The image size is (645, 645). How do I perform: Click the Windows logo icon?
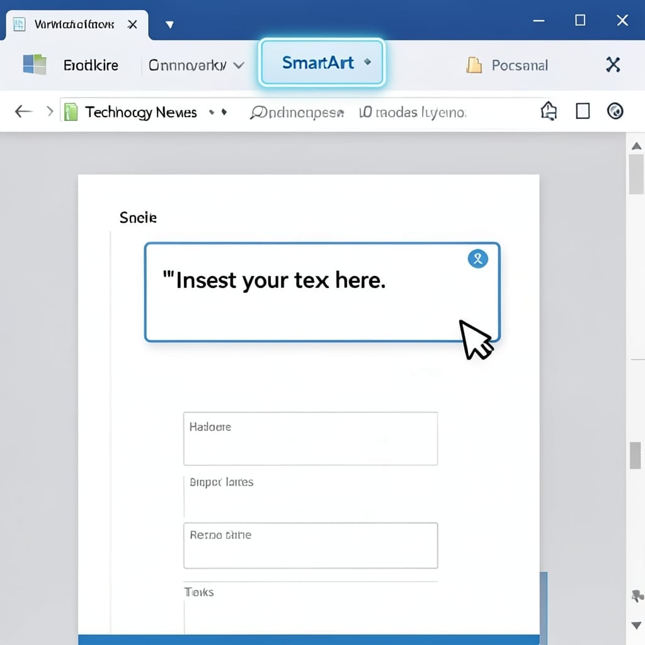pyautogui.click(x=35, y=65)
